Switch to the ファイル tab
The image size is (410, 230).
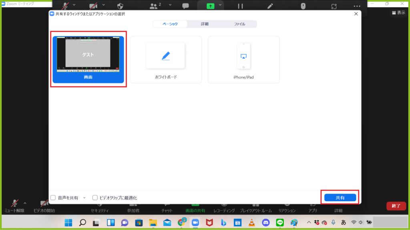click(239, 24)
